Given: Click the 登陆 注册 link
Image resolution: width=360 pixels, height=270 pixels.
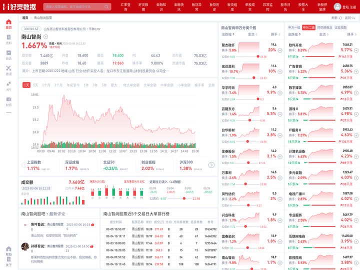Looking at the screenshot, I should tap(349, 7).
